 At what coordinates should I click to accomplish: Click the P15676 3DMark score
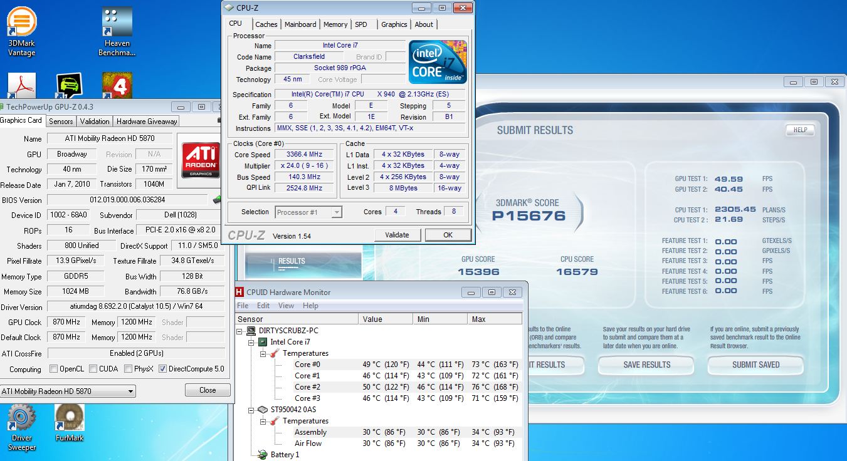point(529,215)
